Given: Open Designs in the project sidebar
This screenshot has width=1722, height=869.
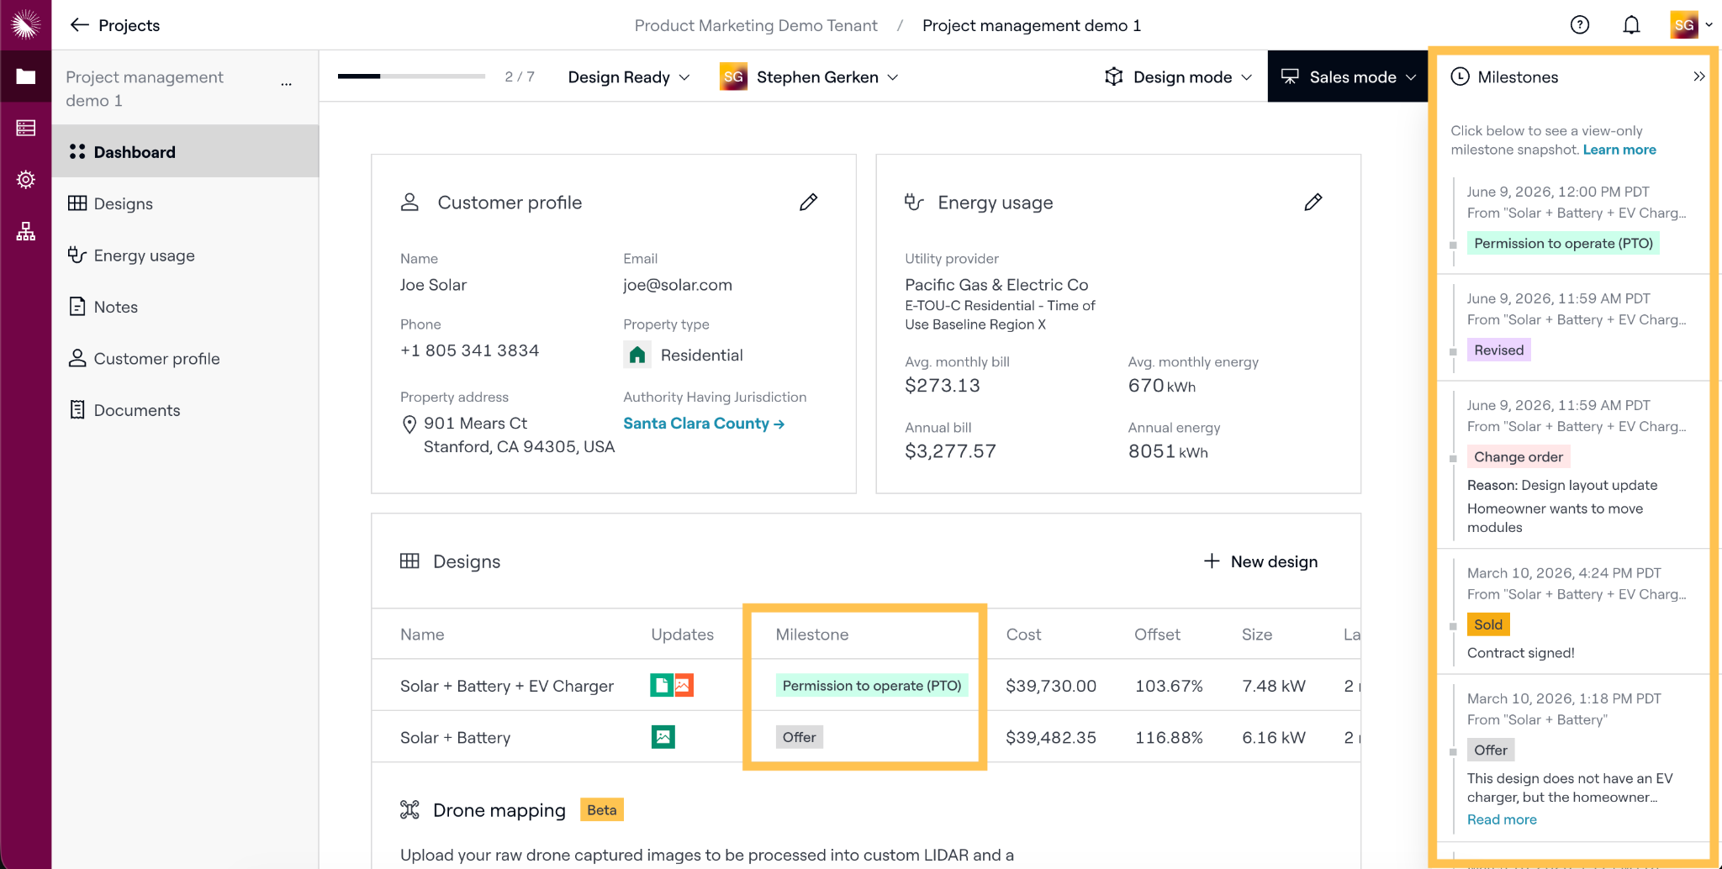Looking at the screenshot, I should tap(185, 203).
